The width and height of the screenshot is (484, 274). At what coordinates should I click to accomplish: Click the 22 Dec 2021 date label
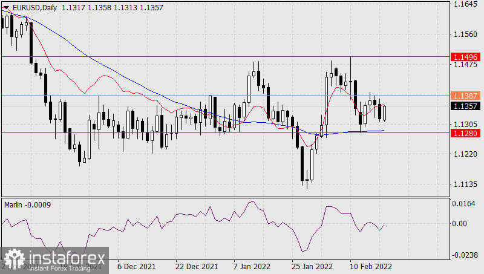click(x=197, y=266)
